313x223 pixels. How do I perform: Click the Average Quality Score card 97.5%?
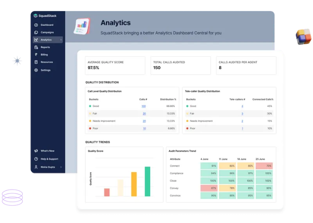[x=115, y=66]
